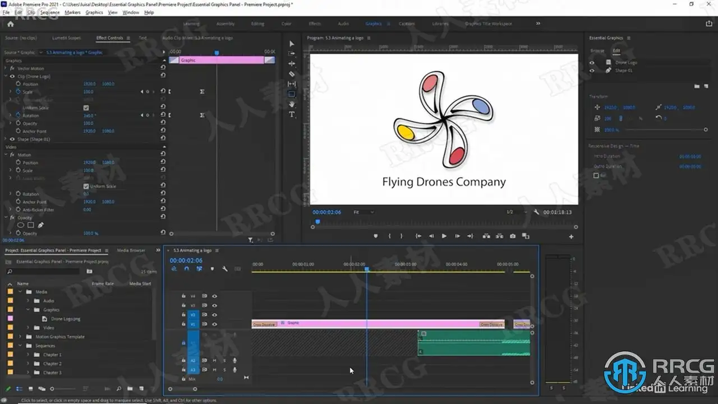Collapse the Clip (Drone Logo) effect group
The height and width of the screenshot is (404, 718).
pos(7,76)
